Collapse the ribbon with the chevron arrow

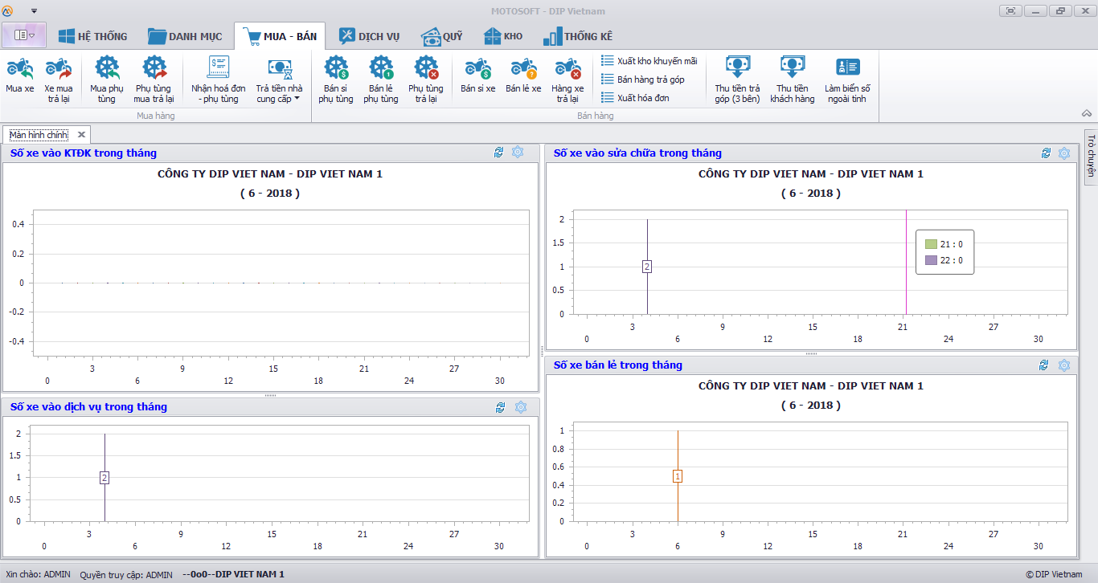point(1086,114)
